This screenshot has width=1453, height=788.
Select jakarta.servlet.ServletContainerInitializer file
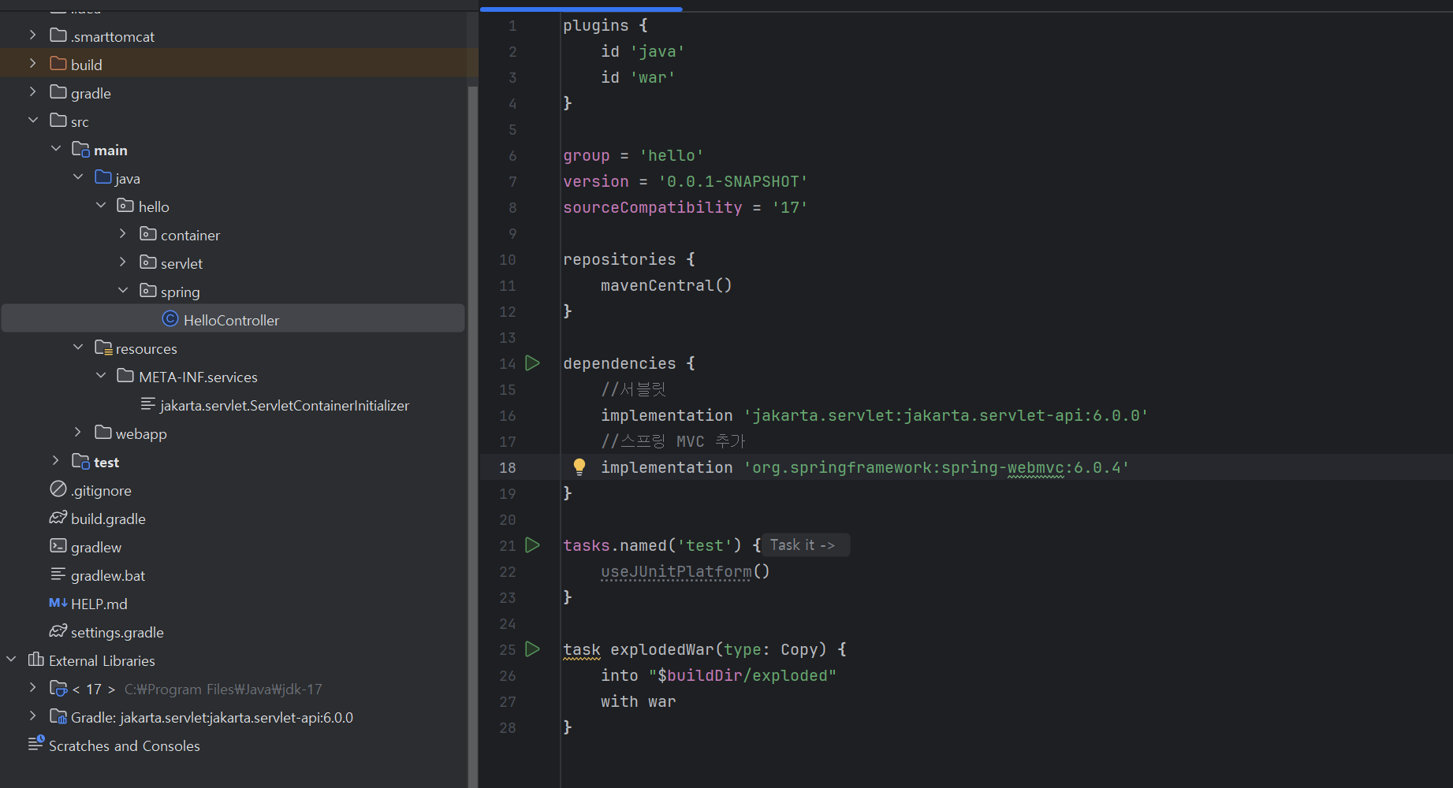click(285, 405)
